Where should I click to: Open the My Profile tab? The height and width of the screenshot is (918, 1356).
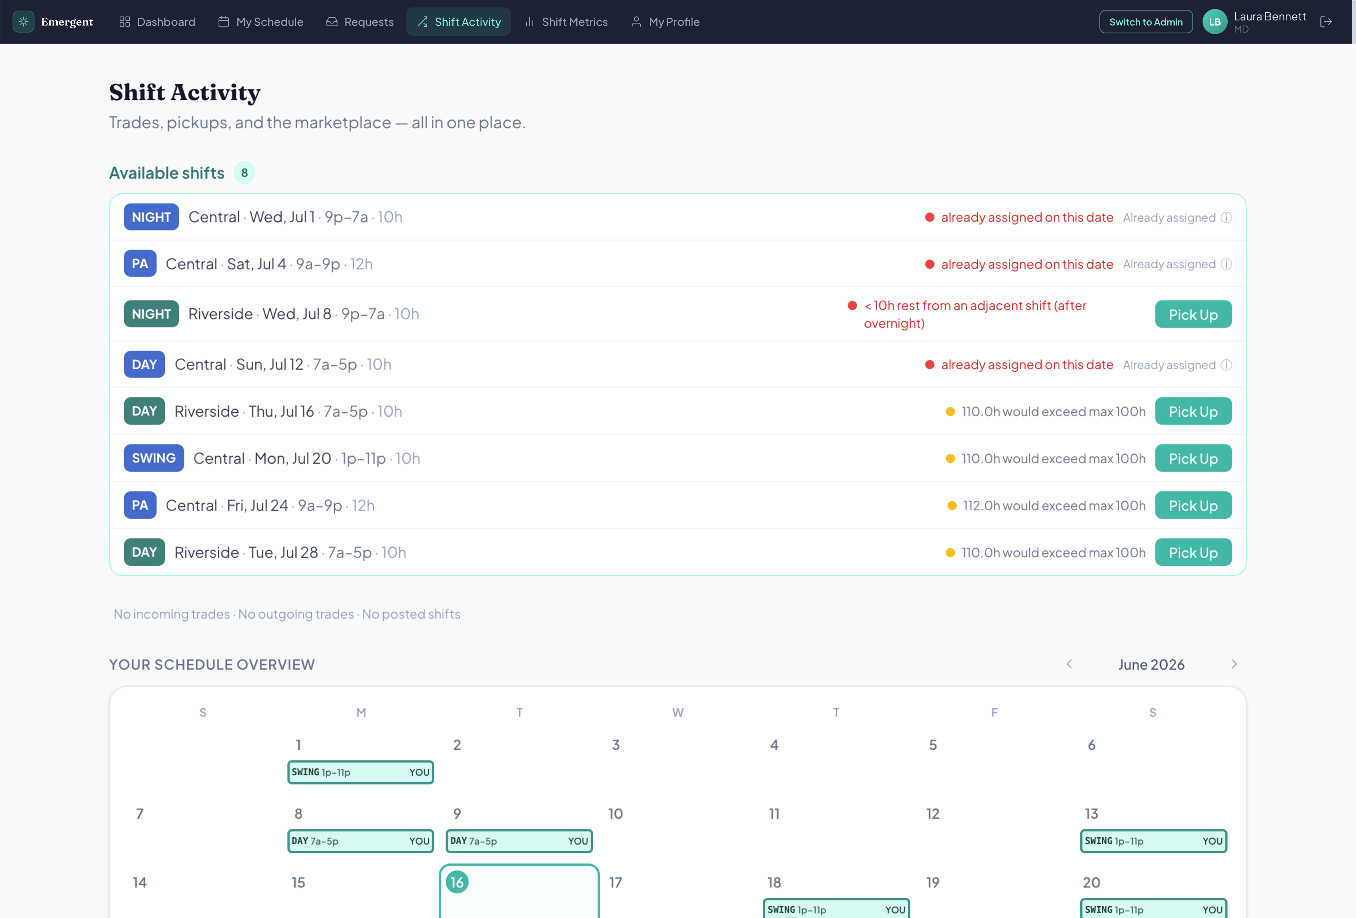pyautogui.click(x=665, y=22)
